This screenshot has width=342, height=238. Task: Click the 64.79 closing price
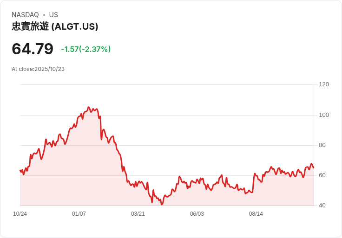(33, 49)
